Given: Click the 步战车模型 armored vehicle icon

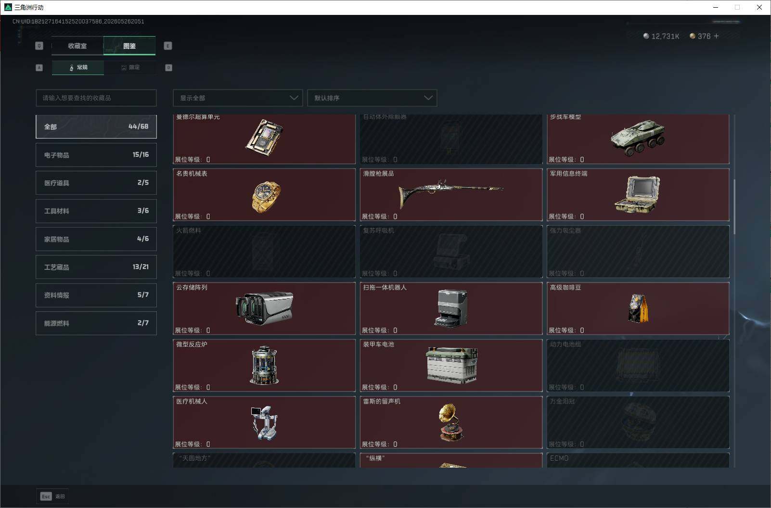Looking at the screenshot, I should pyautogui.click(x=638, y=138).
